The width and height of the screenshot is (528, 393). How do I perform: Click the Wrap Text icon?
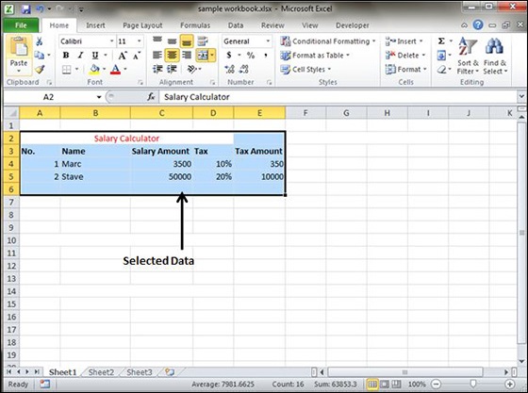pyautogui.click(x=203, y=41)
